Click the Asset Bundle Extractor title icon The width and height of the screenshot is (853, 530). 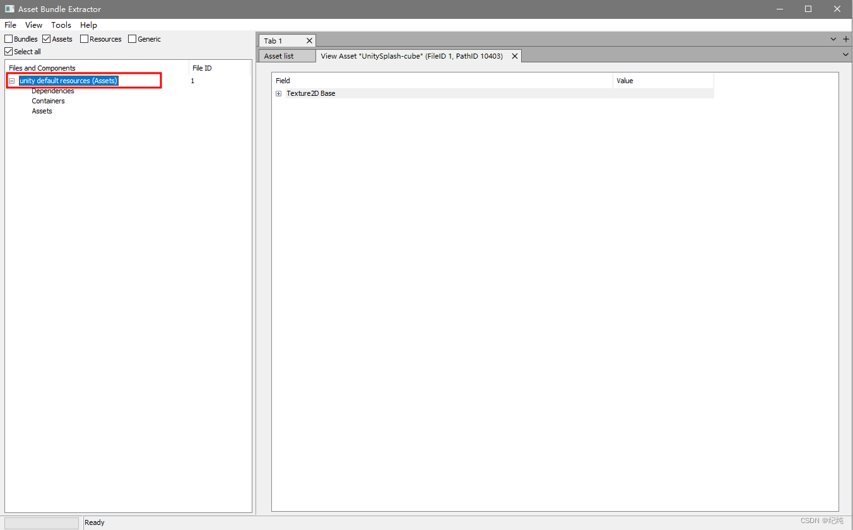[9, 9]
